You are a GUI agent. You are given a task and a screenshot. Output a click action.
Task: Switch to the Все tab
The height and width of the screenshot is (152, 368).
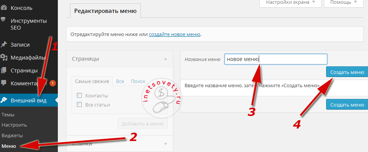120,81
